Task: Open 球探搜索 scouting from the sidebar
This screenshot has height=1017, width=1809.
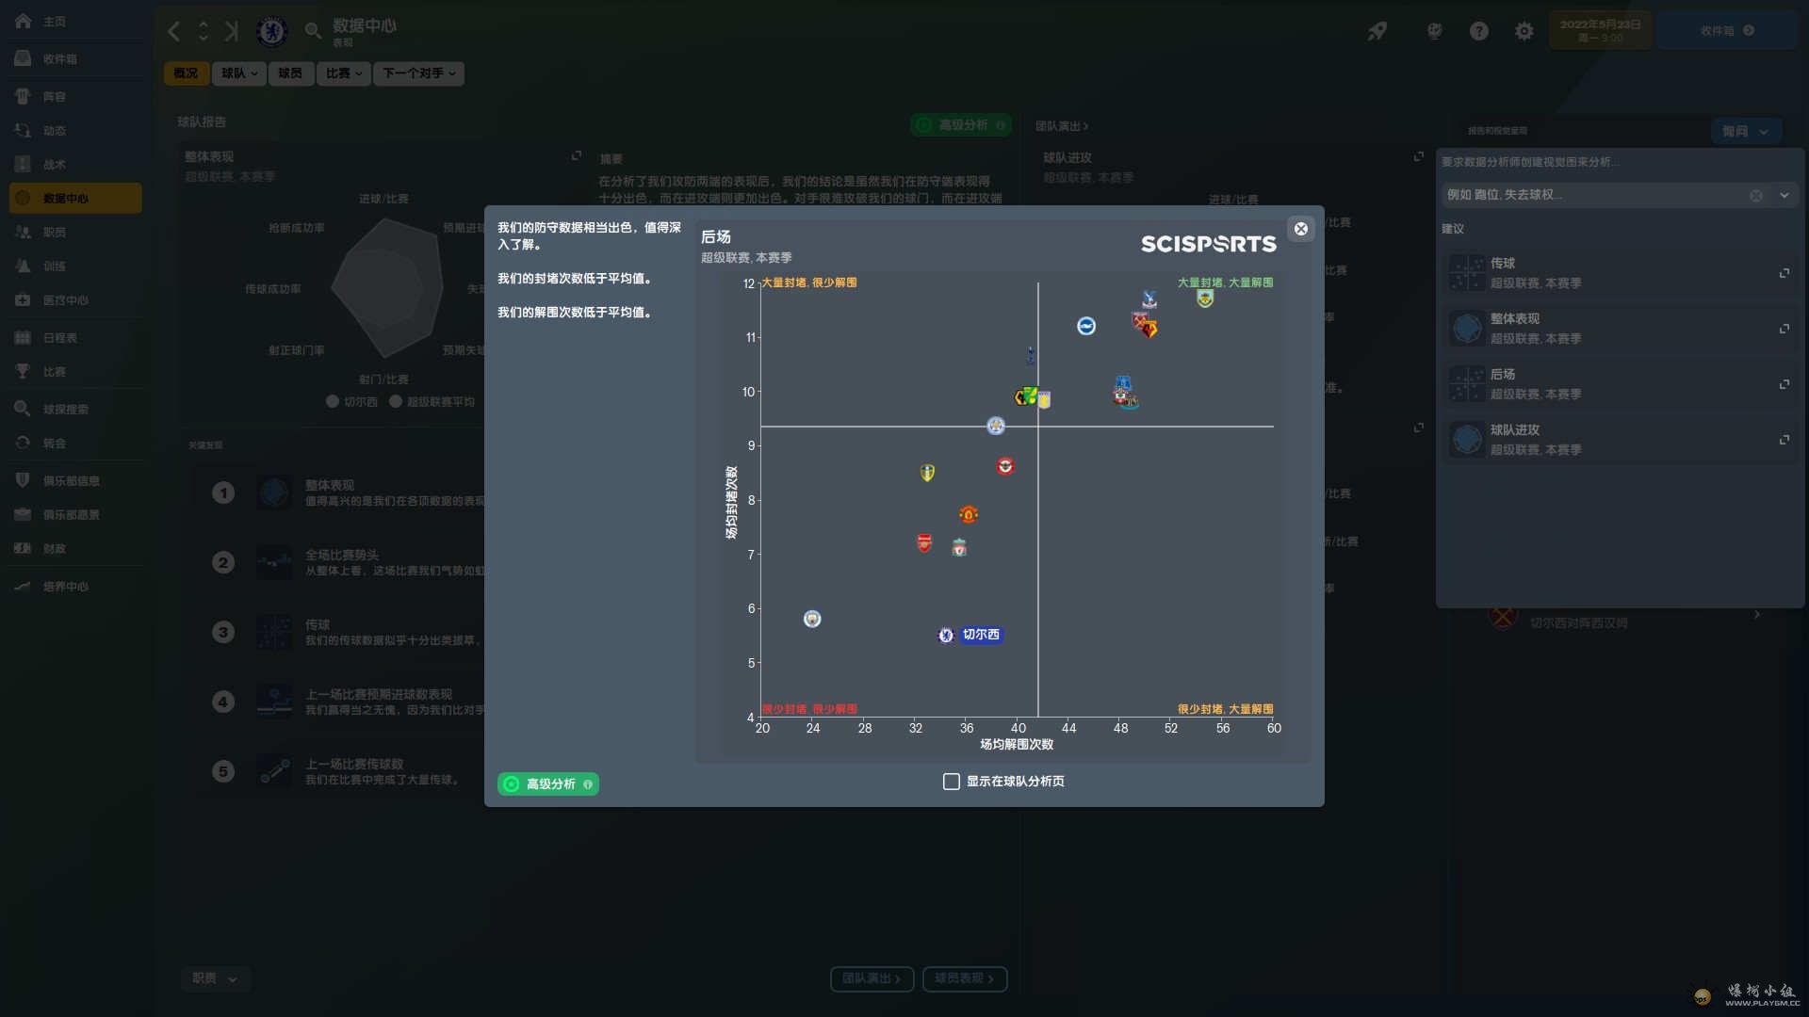Action: click(75, 409)
